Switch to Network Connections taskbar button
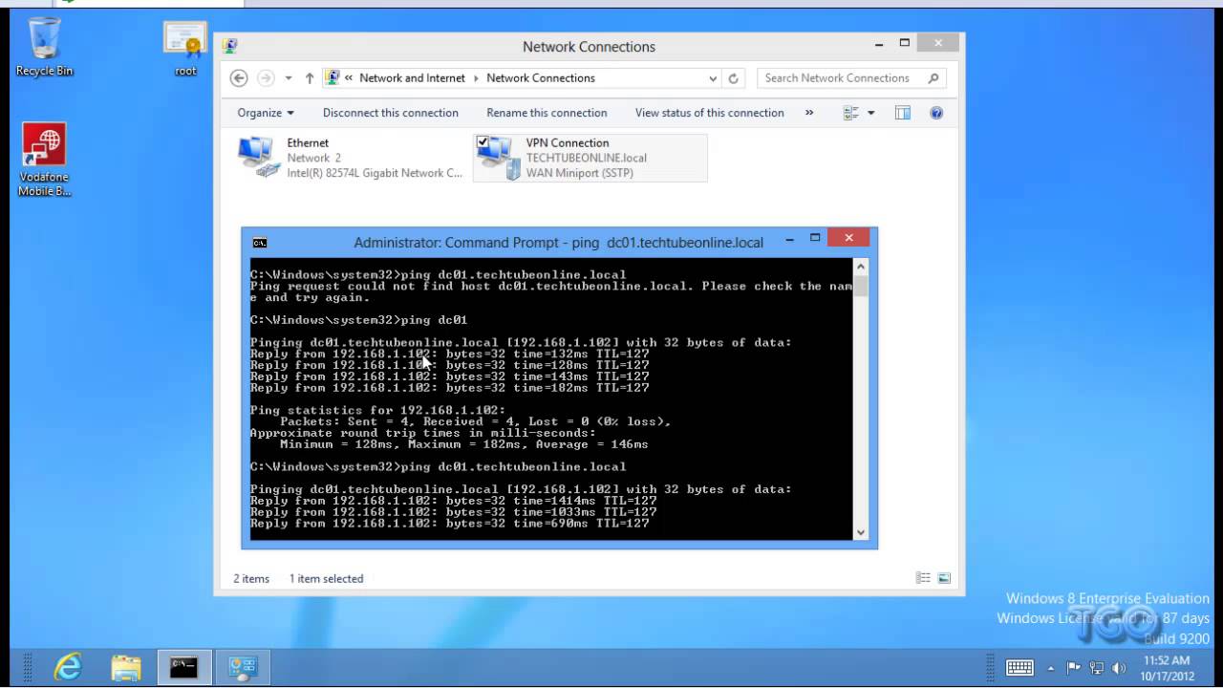Screen dimensions: 1223x688 tap(243, 667)
